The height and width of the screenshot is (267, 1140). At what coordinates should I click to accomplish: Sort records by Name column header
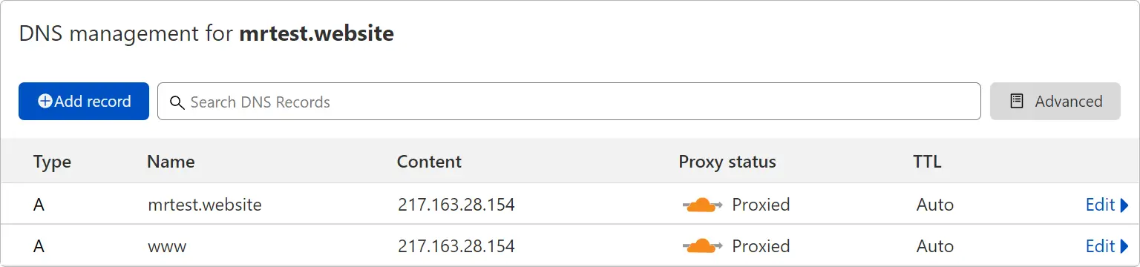tap(171, 162)
